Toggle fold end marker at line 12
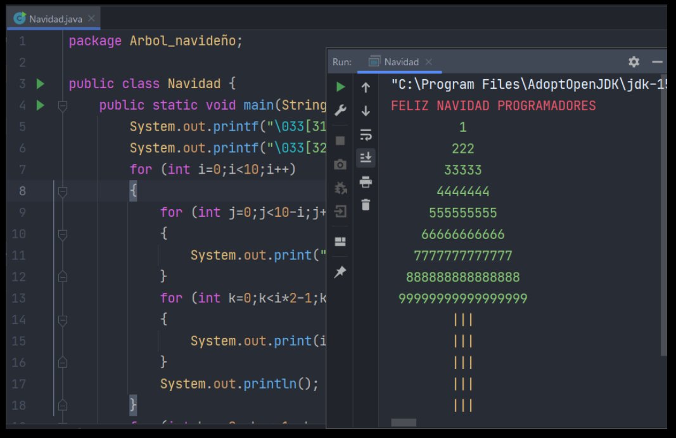676x438 pixels. pos(63,276)
